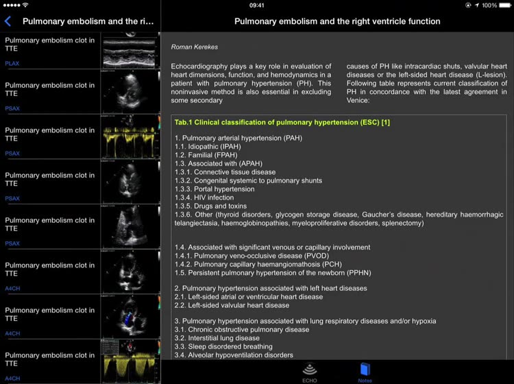
Task: Select line 1.4.1. Pulmonary veno-occlusive disease
Action: [x=252, y=256]
